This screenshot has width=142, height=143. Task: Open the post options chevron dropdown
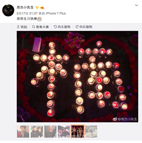point(136,5)
